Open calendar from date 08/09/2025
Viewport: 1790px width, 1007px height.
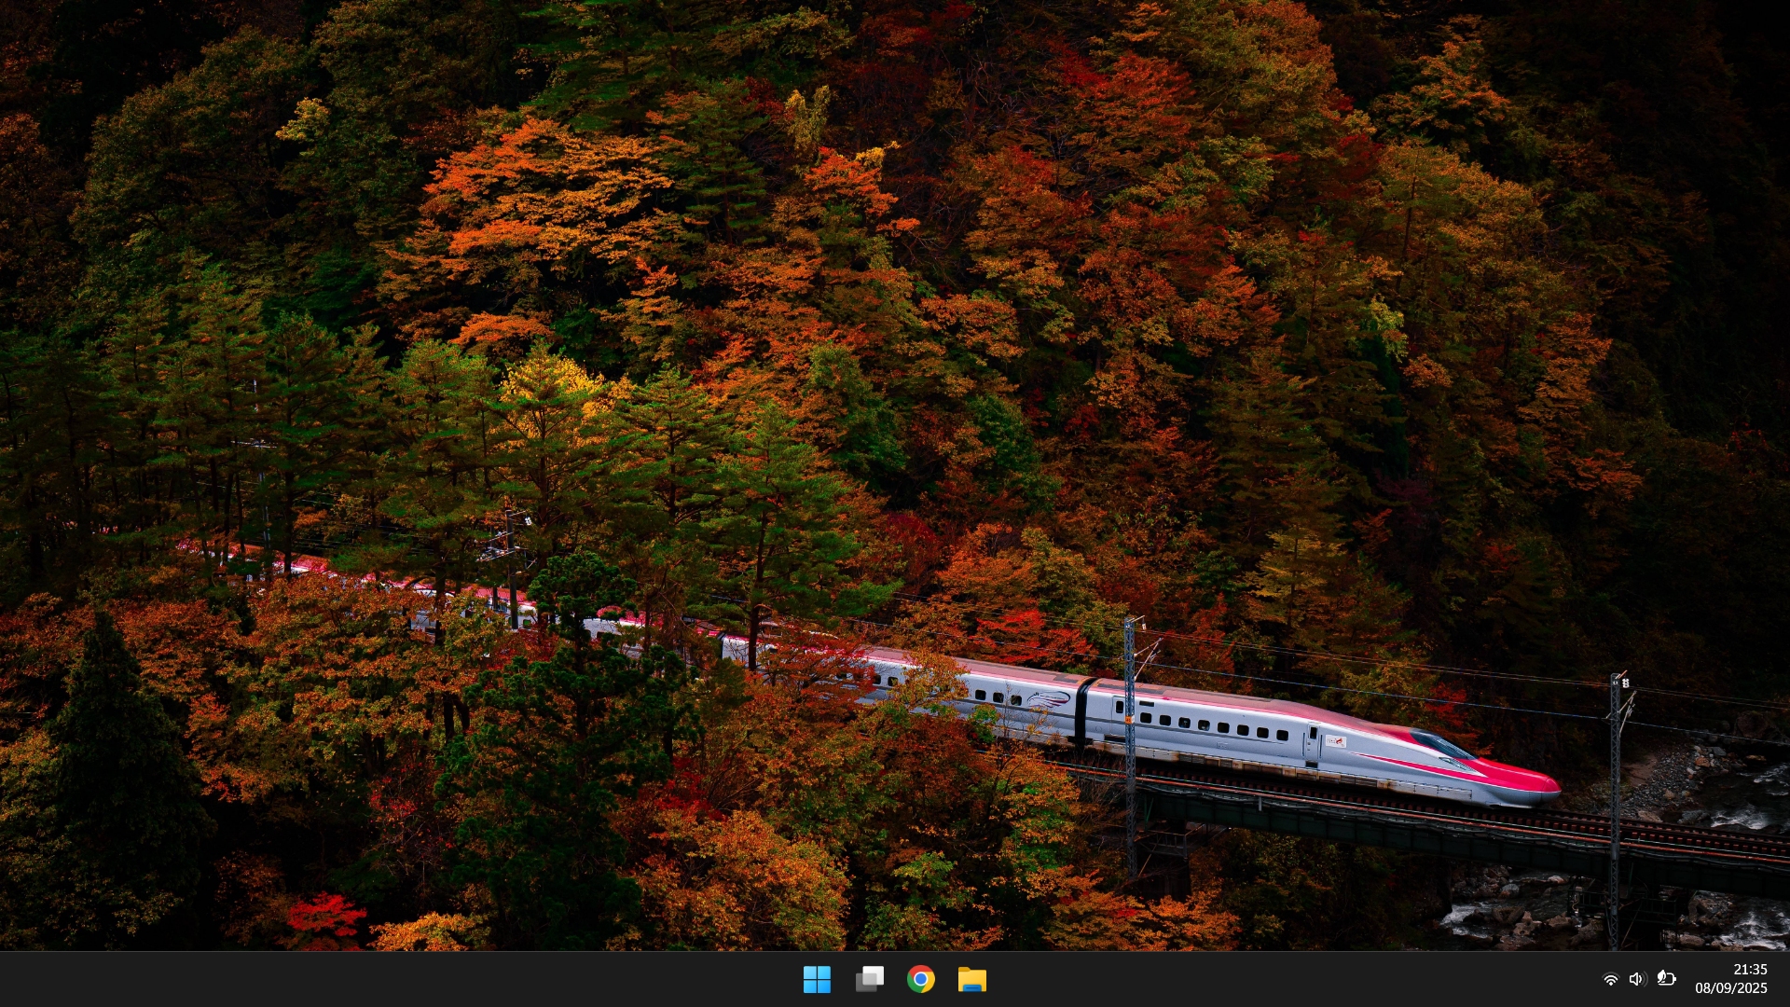click(x=1731, y=988)
